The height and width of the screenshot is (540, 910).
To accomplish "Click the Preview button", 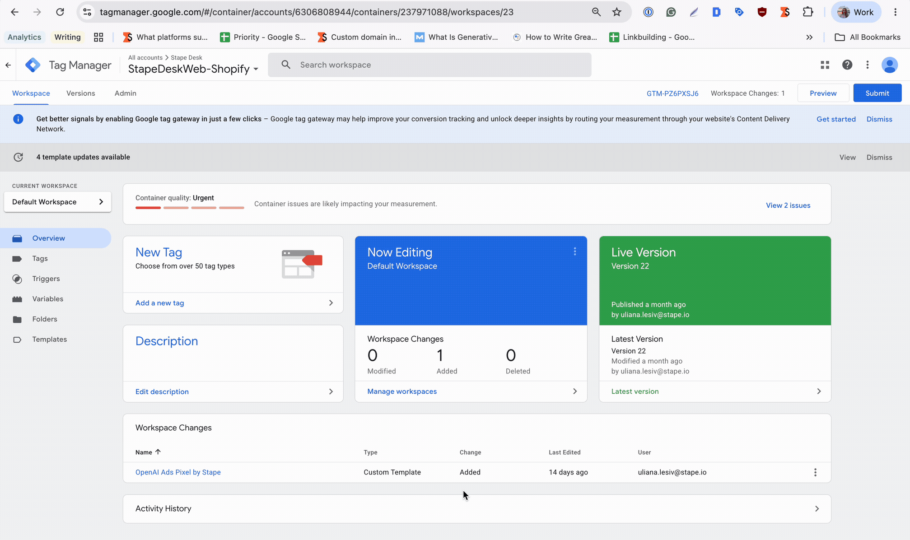I will (823, 93).
